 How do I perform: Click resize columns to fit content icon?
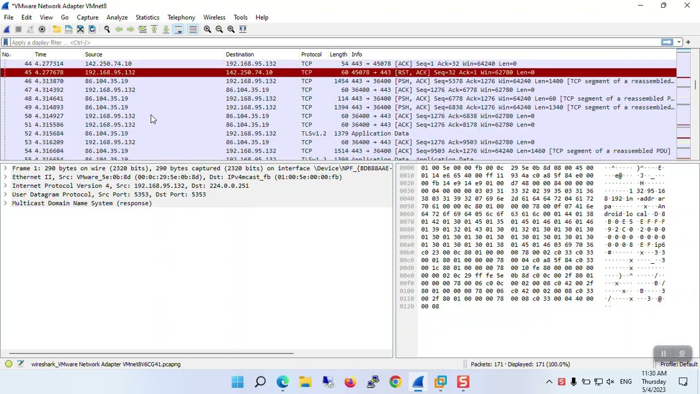(243, 30)
